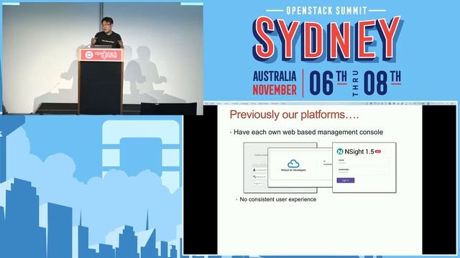This screenshot has height=258, width=460.
Task: Click the "NSight 1.5" heading text
Action: click(x=359, y=151)
